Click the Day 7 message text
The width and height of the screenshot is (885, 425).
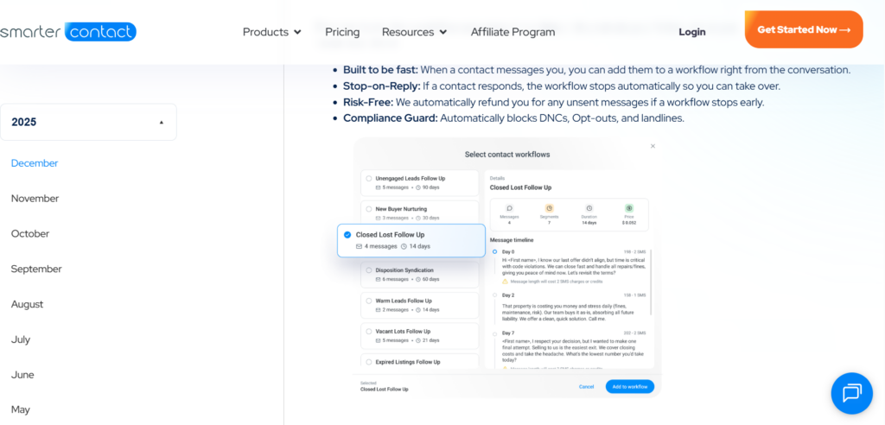573,351
